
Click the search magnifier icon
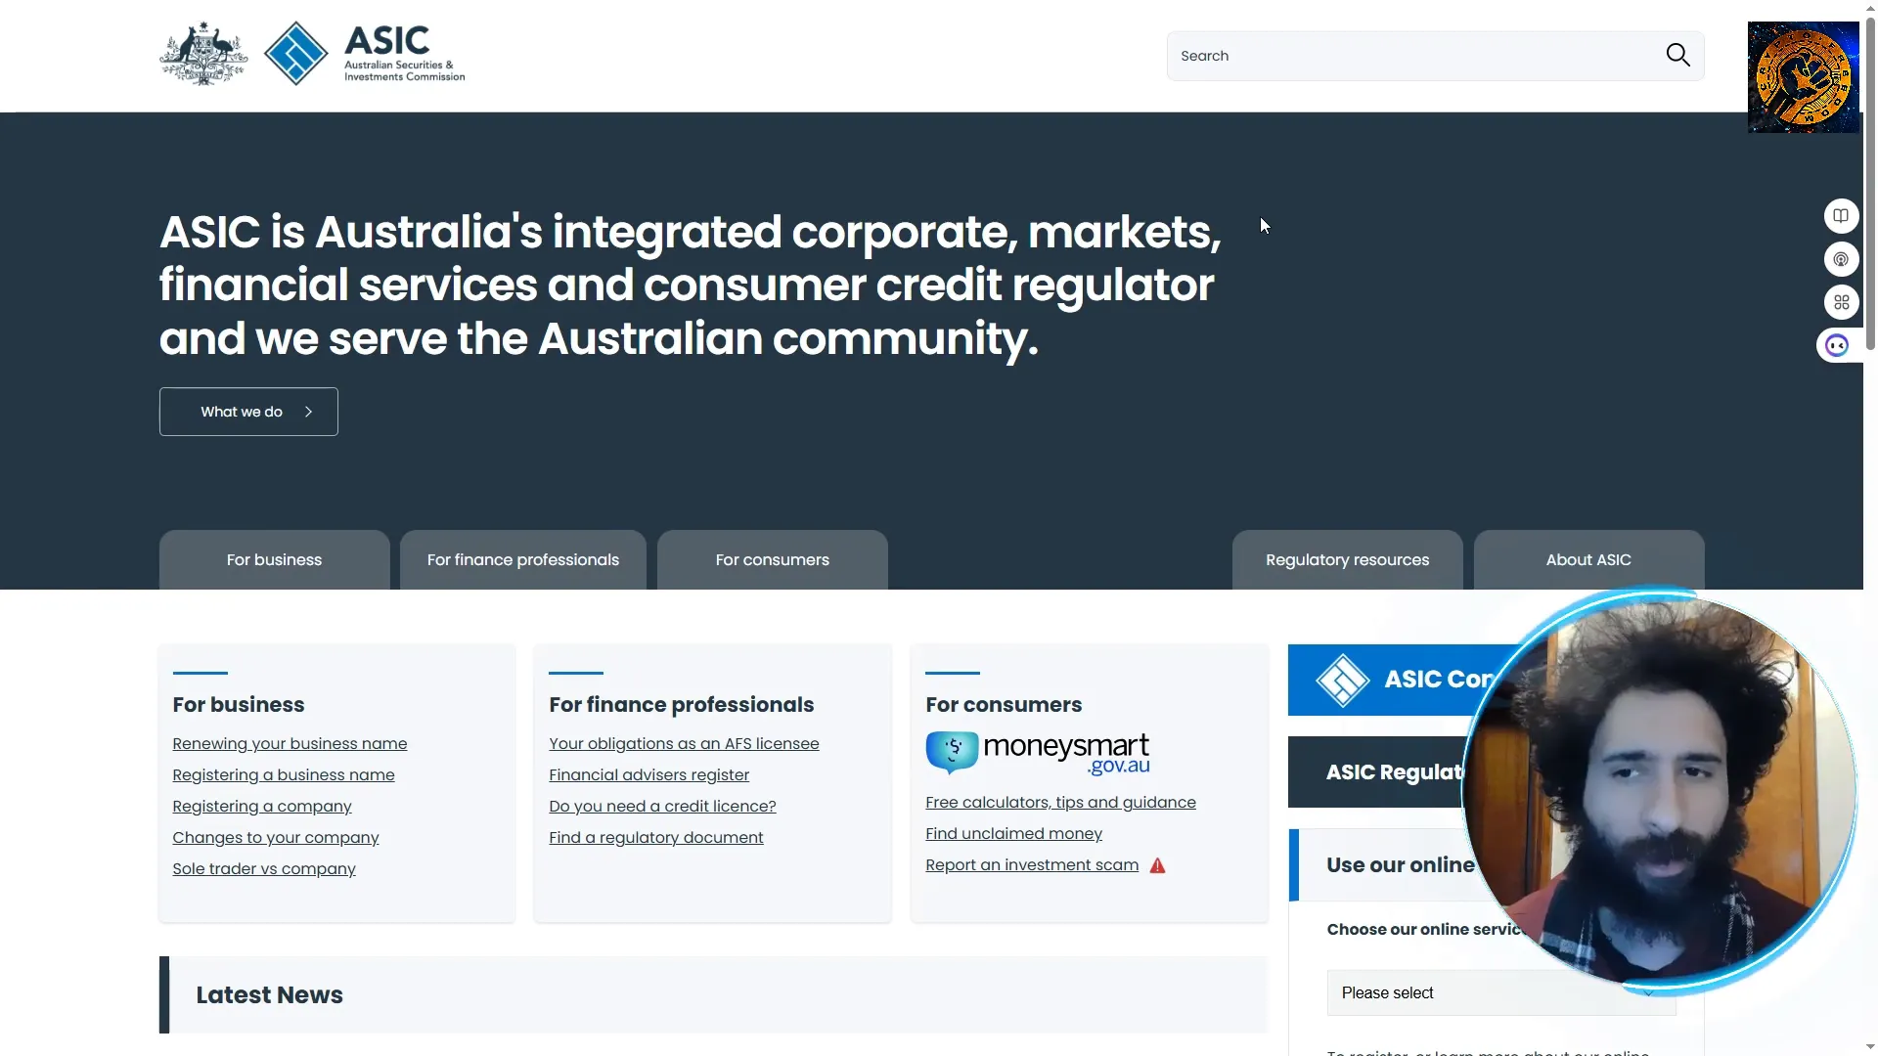pos(1677,56)
